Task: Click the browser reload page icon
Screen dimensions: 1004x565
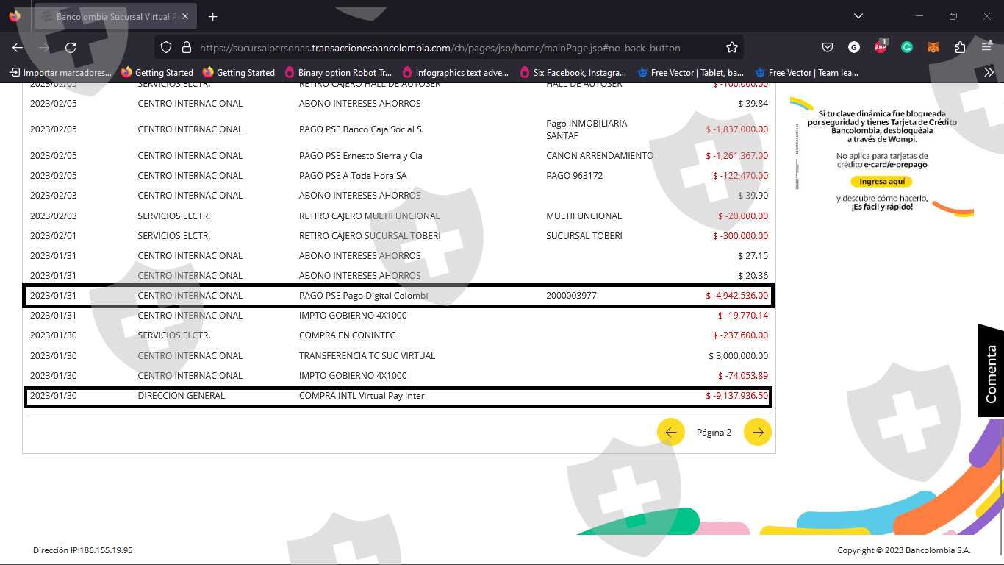Action: click(x=71, y=48)
